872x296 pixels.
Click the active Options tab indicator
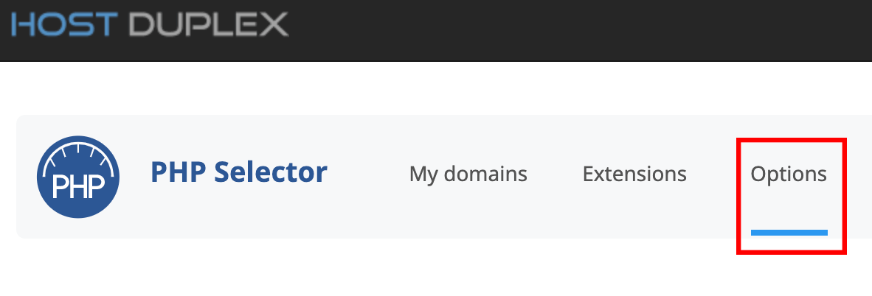click(789, 232)
